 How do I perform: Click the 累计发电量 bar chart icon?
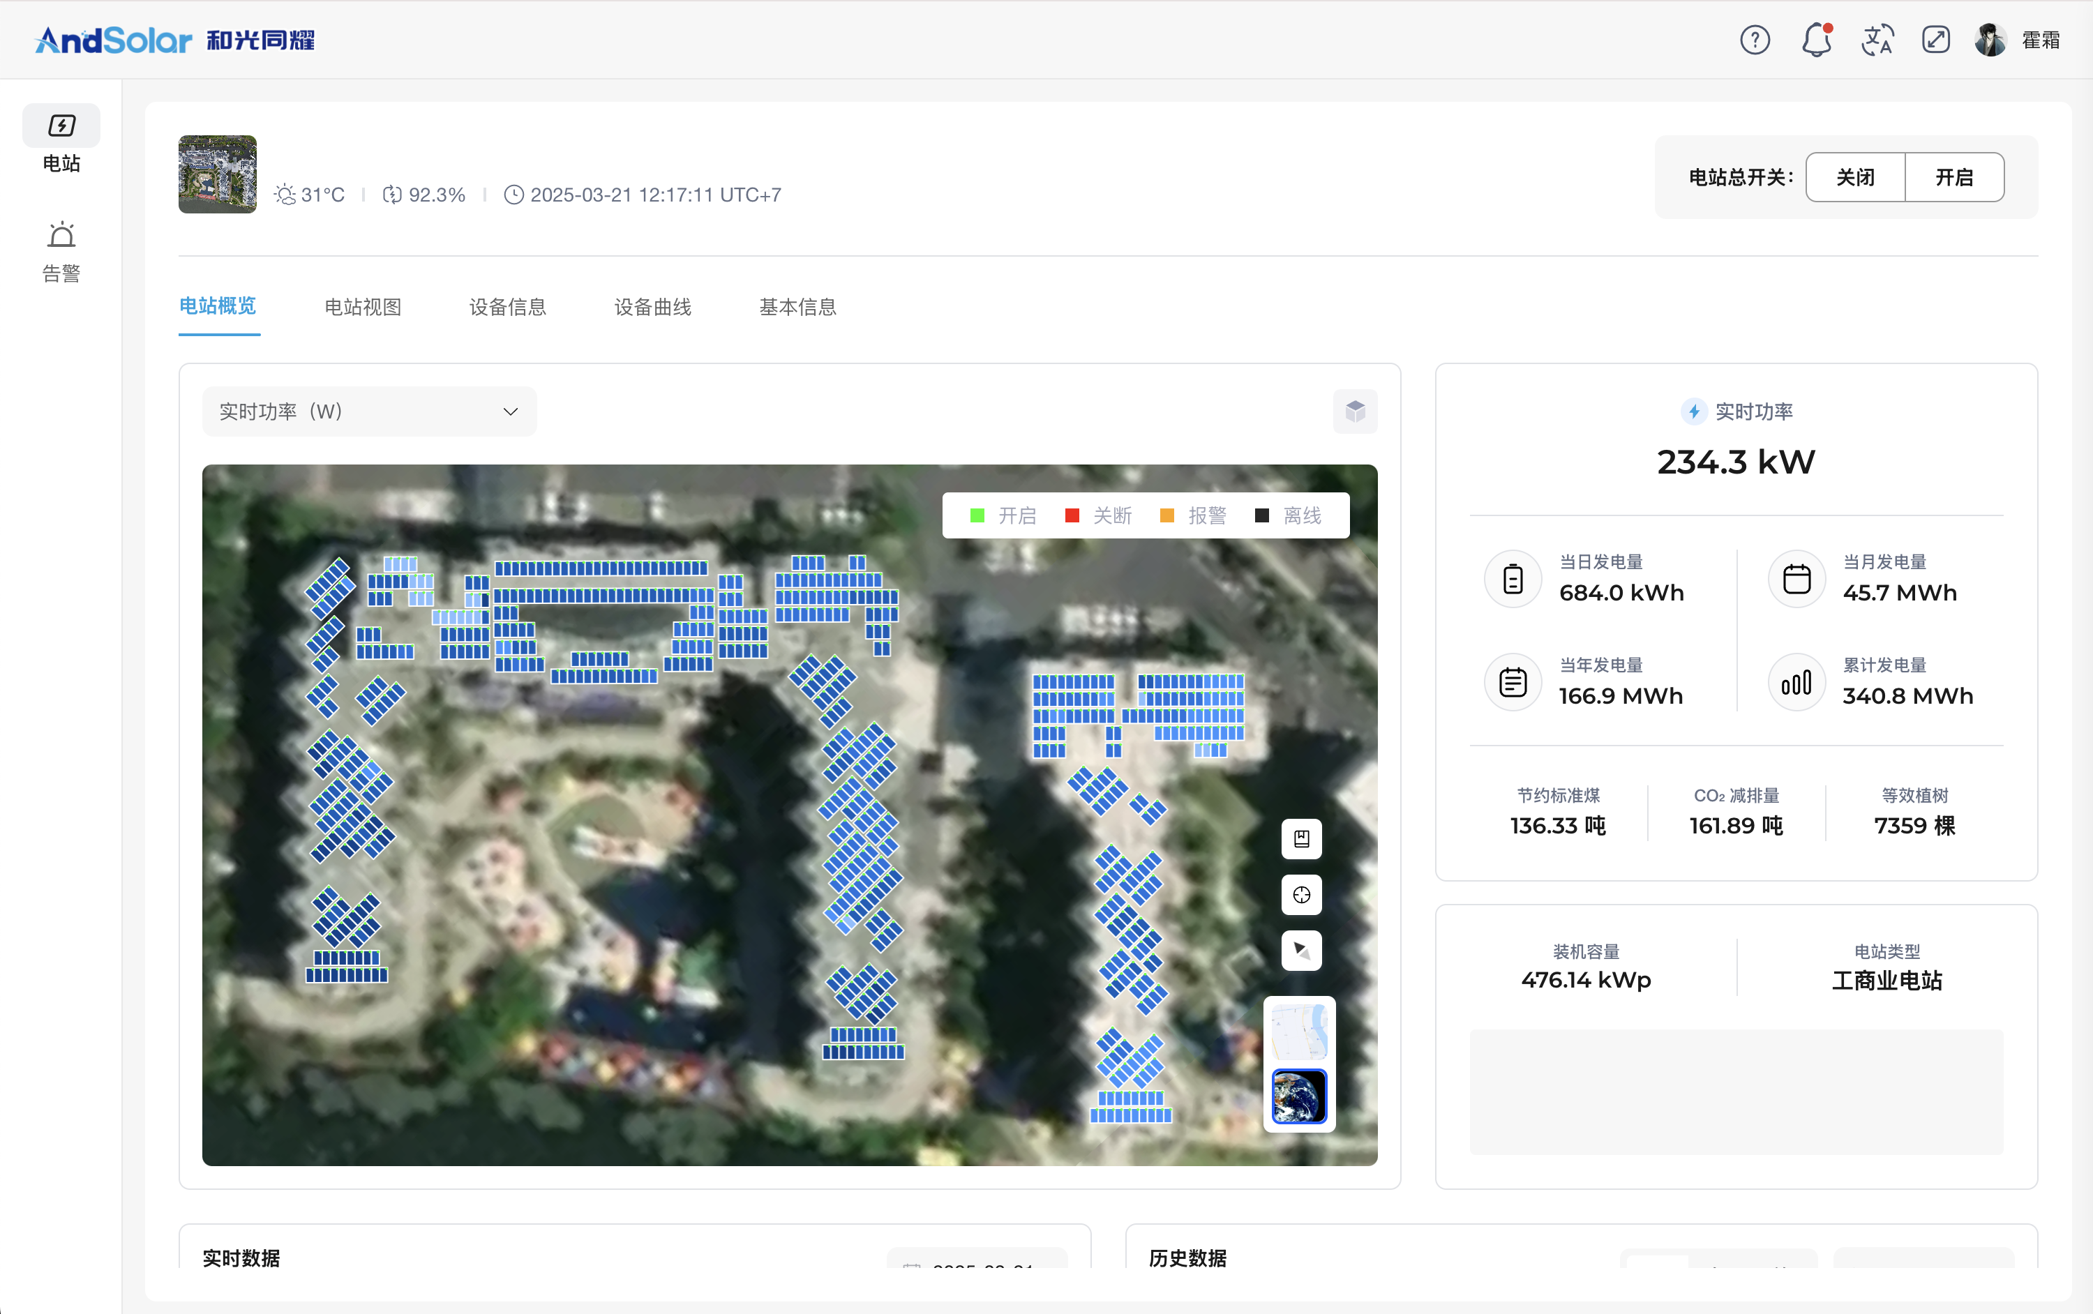click(x=1796, y=682)
